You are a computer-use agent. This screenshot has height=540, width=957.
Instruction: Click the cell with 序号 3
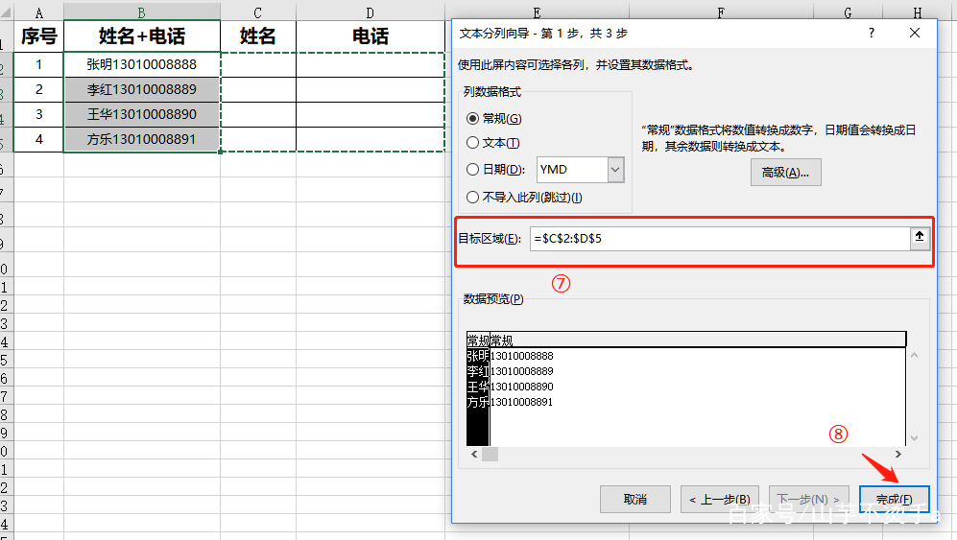39,115
